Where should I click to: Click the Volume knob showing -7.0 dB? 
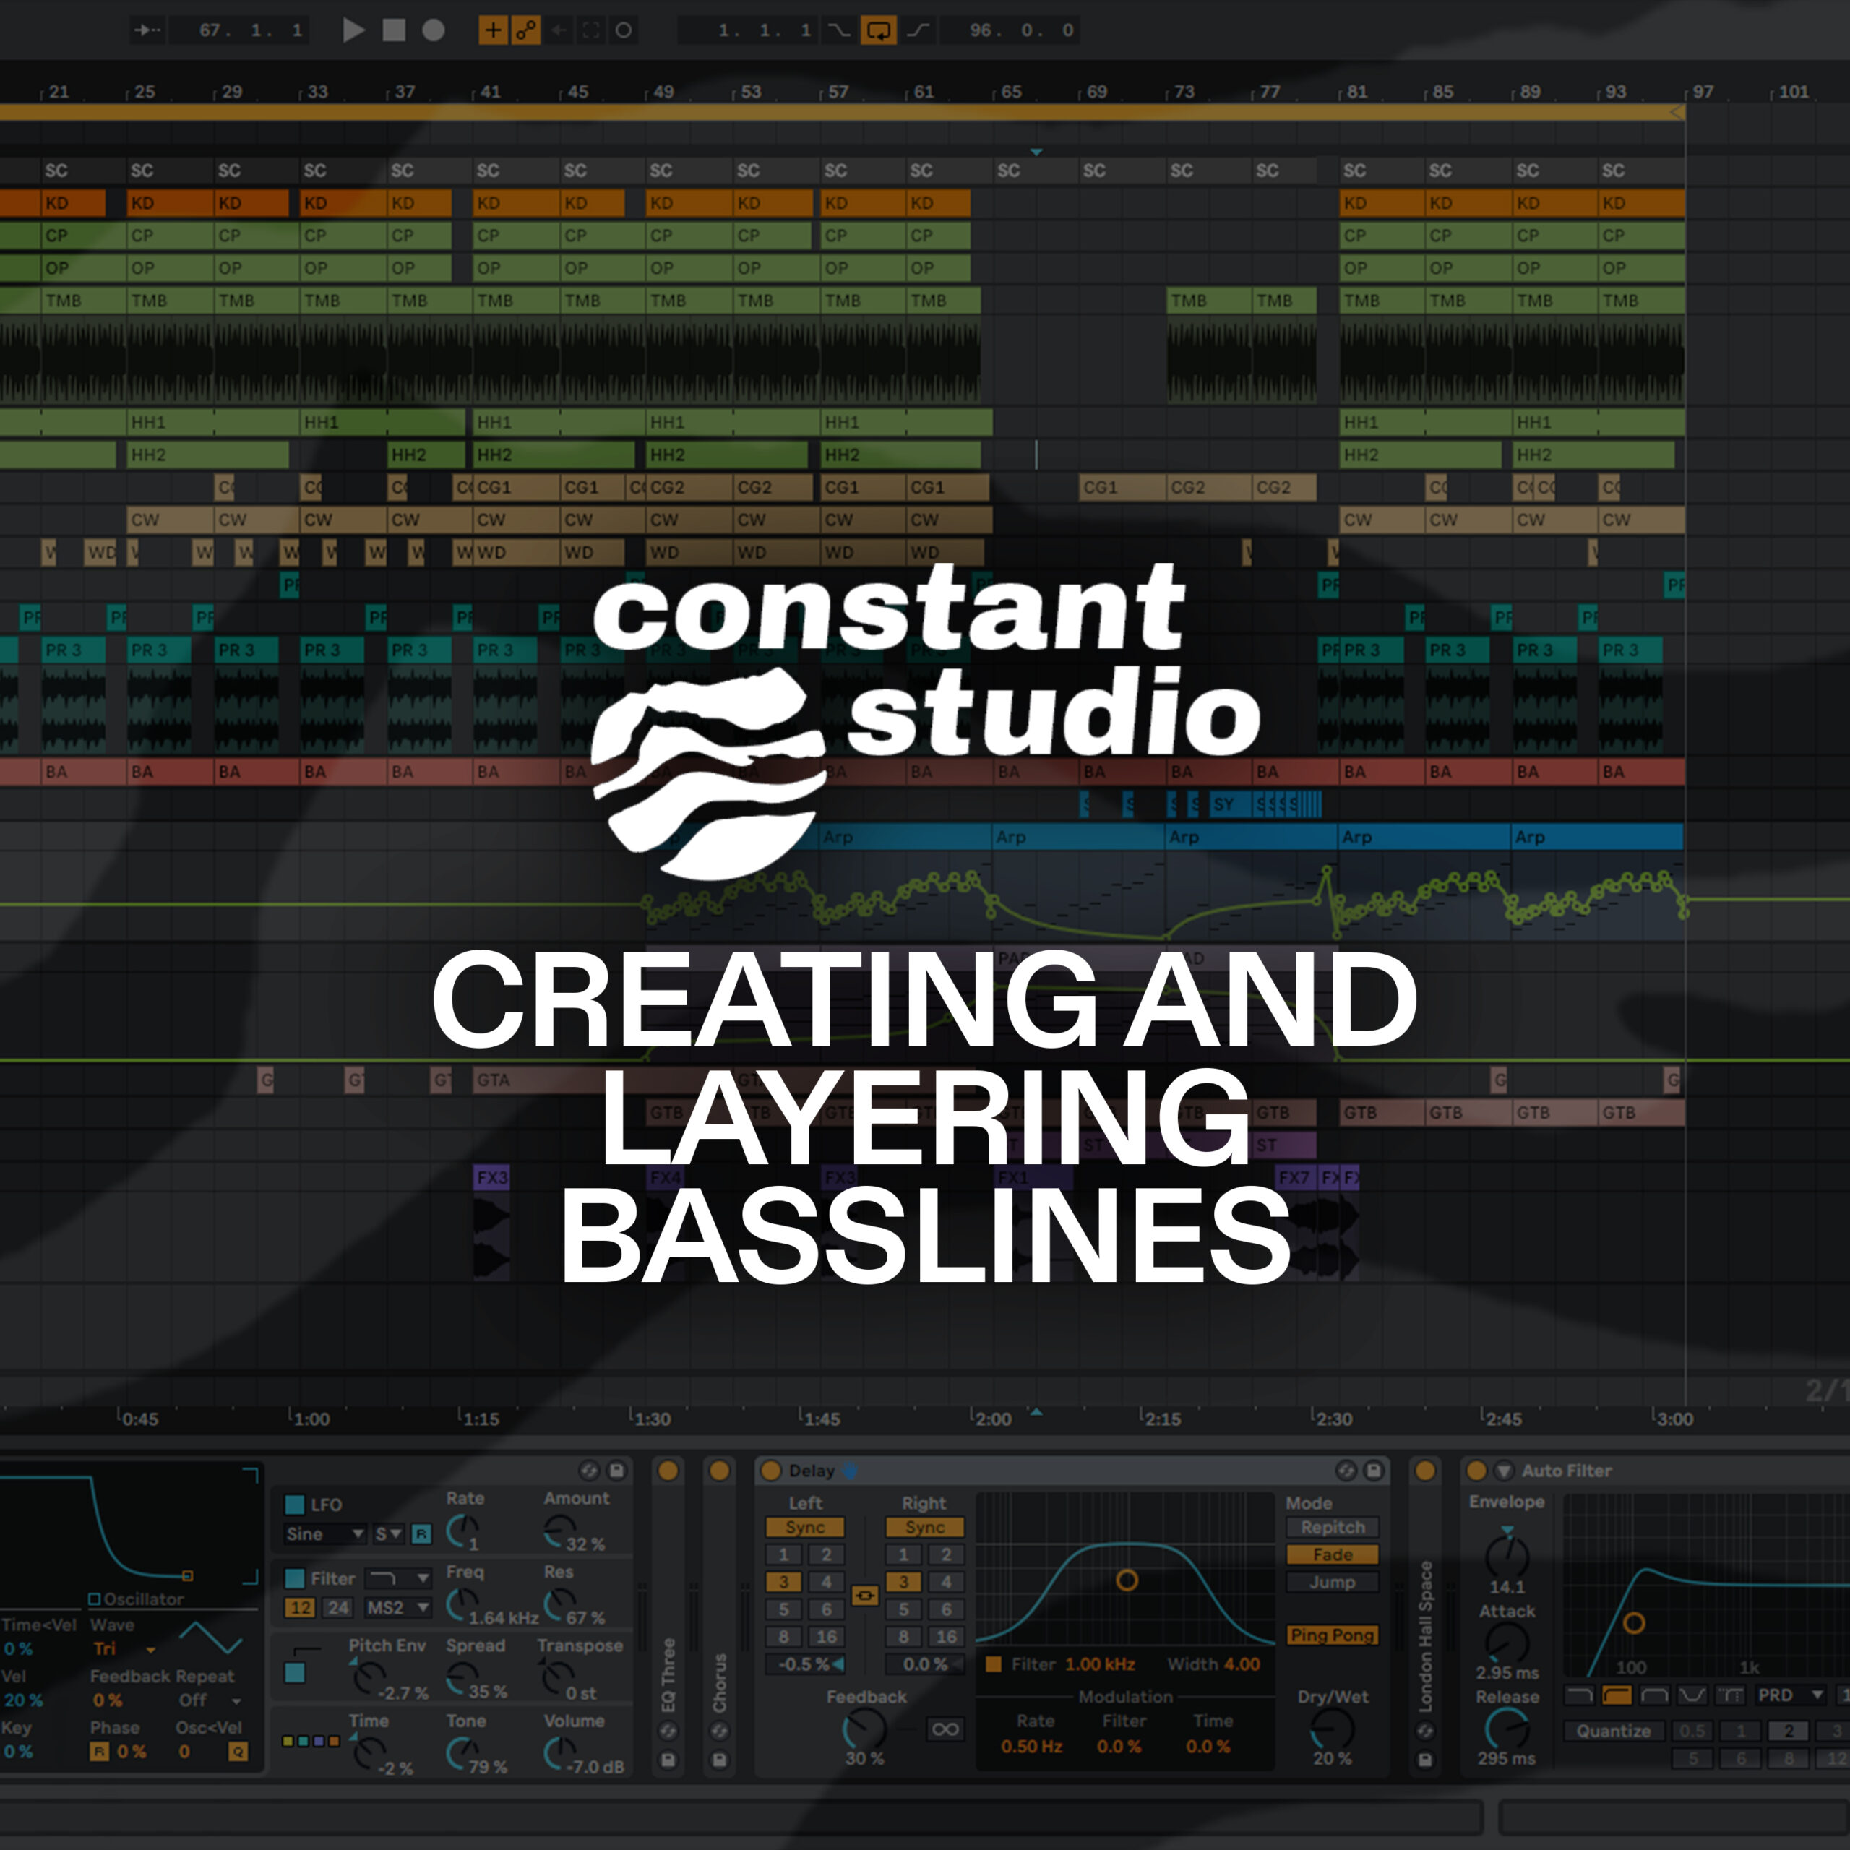(559, 1753)
